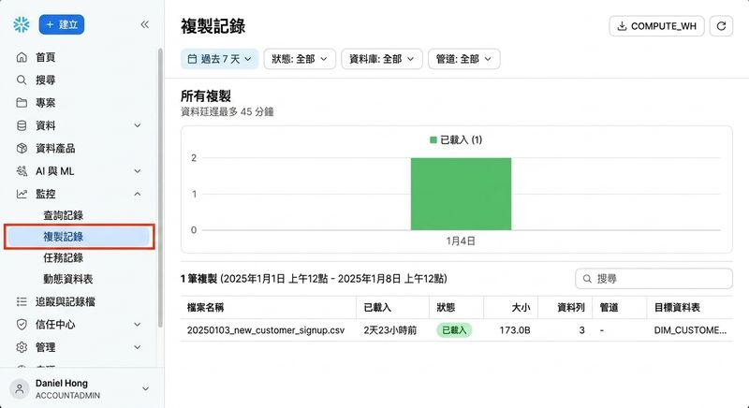Click the DIM_CUSTOME... target table cell
This screenshot has width=749, height=408.
pos(690,330)
